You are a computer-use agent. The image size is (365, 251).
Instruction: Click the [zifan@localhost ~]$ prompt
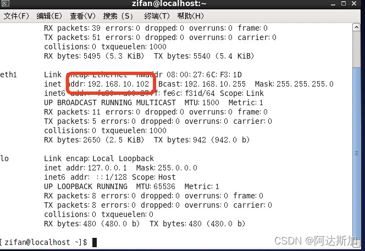(x=43, y=242)
